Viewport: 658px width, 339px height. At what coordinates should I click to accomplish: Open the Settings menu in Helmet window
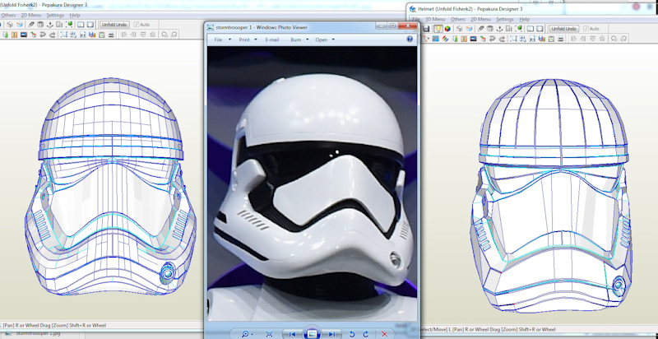(x=505, y=19)
